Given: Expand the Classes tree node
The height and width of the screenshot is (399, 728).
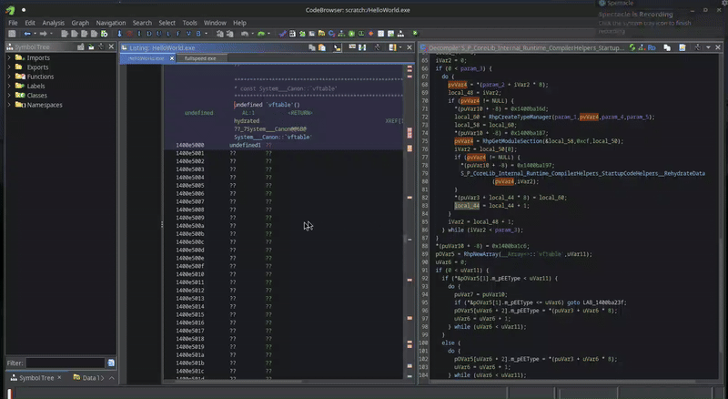Looking at the screenshot, I should tap(9, 96).
